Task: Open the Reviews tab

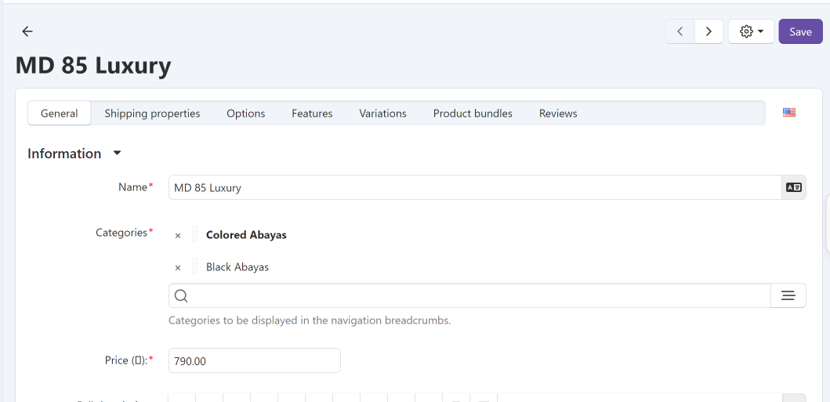Action: pos(558,113)
